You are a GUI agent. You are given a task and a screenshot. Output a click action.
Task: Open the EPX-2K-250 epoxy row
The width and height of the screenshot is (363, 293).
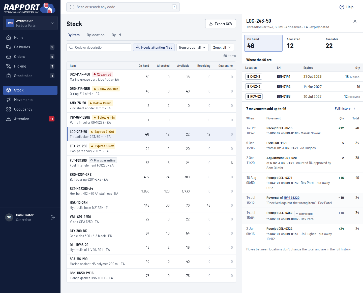click(151, 148)
